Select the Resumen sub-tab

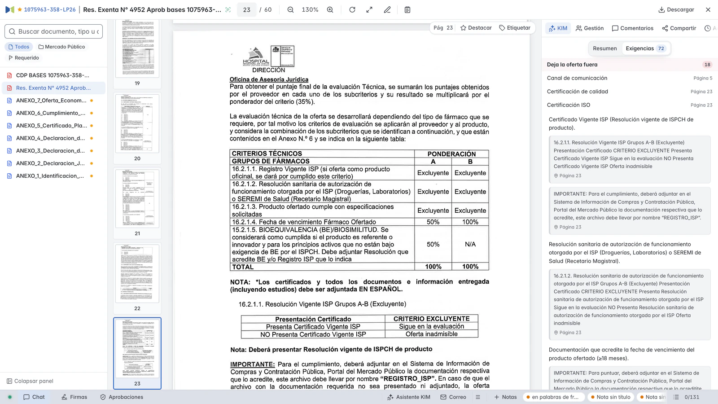pyautogui.click(x=605, y=48)
